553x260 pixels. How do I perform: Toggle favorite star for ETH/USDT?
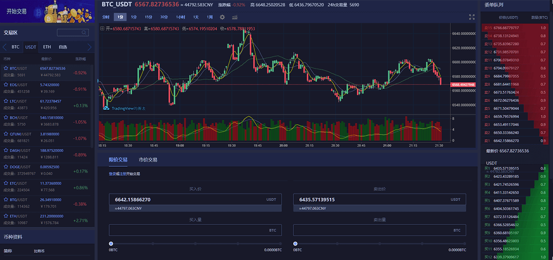[6, 216]
